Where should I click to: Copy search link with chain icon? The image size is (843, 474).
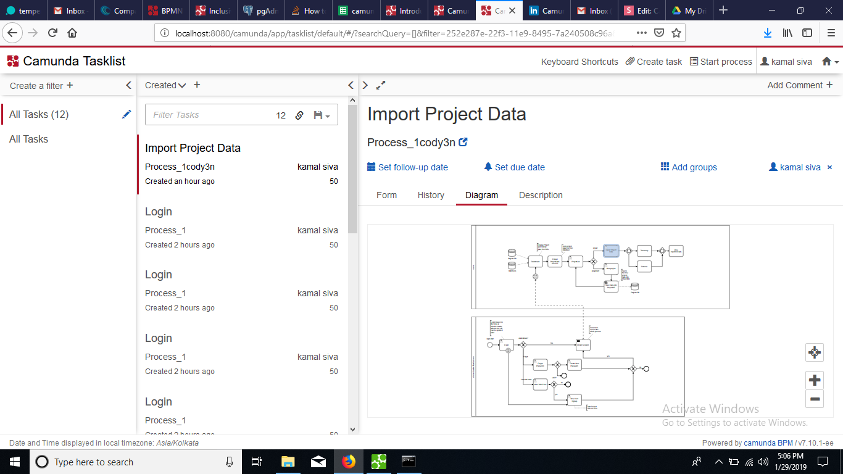pos(299,115)
